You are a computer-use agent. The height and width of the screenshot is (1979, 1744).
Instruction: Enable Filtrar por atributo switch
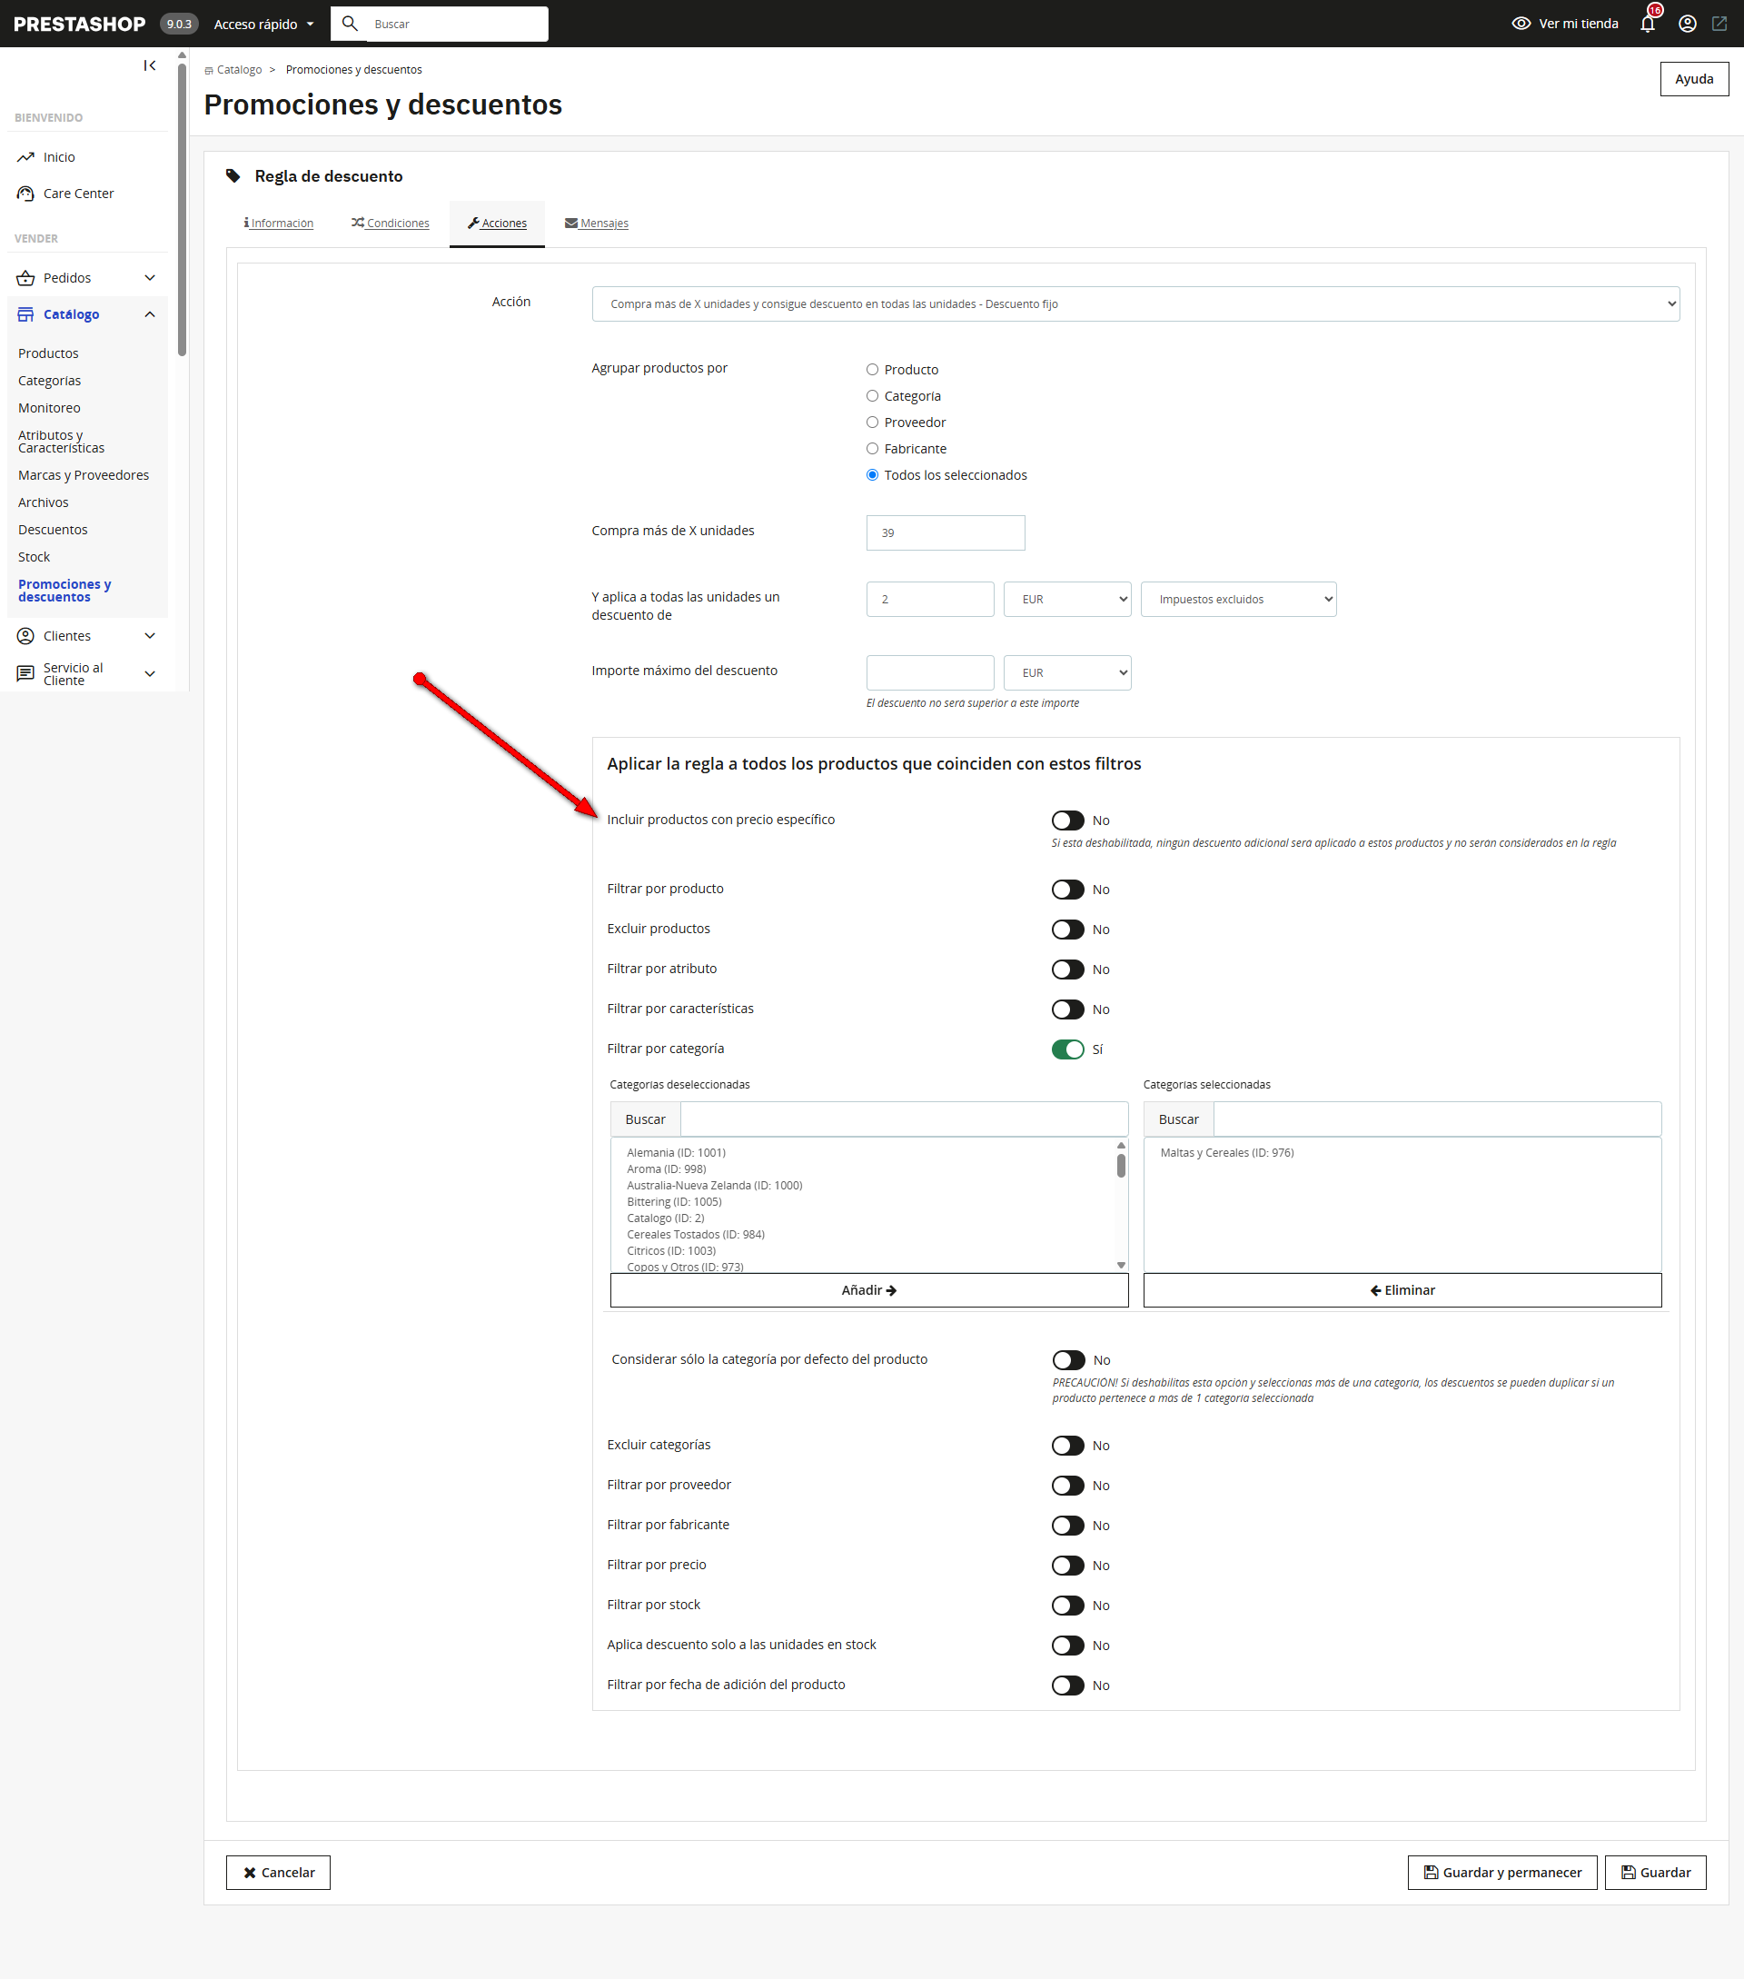(1067, 970)
